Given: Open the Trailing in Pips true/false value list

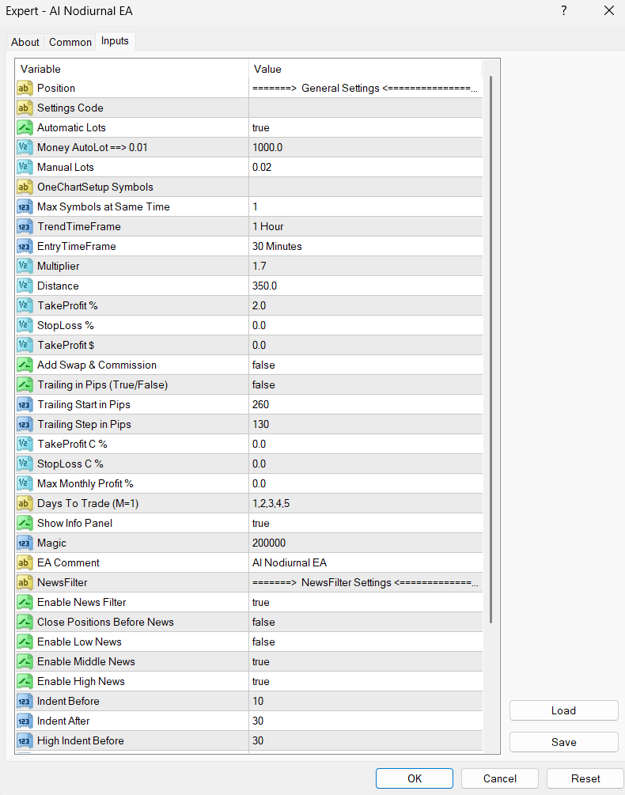Looking at the screenshot, I should tap(364, 385).
